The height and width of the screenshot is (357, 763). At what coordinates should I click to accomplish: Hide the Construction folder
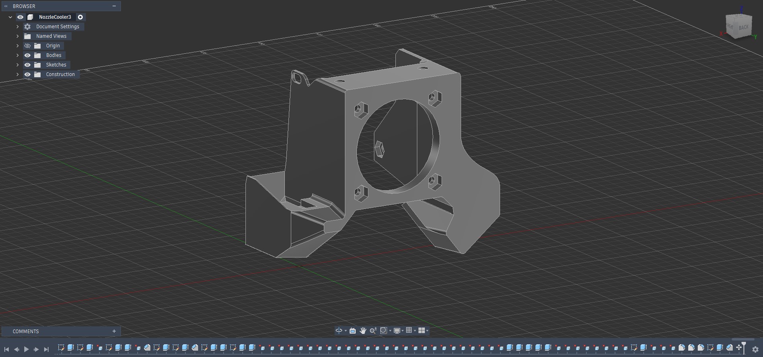pos(27,74)
